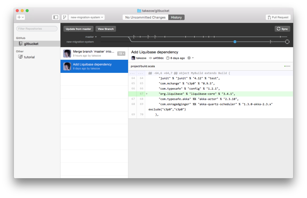Click the junit dependency diff line
The width and height of the screenshot is (307, 198).
pos(211,78)
